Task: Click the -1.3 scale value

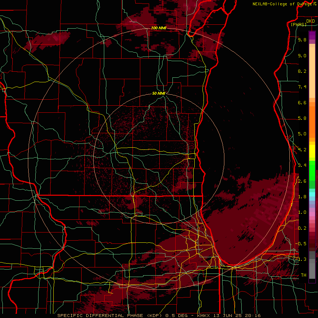Action: 301,259
